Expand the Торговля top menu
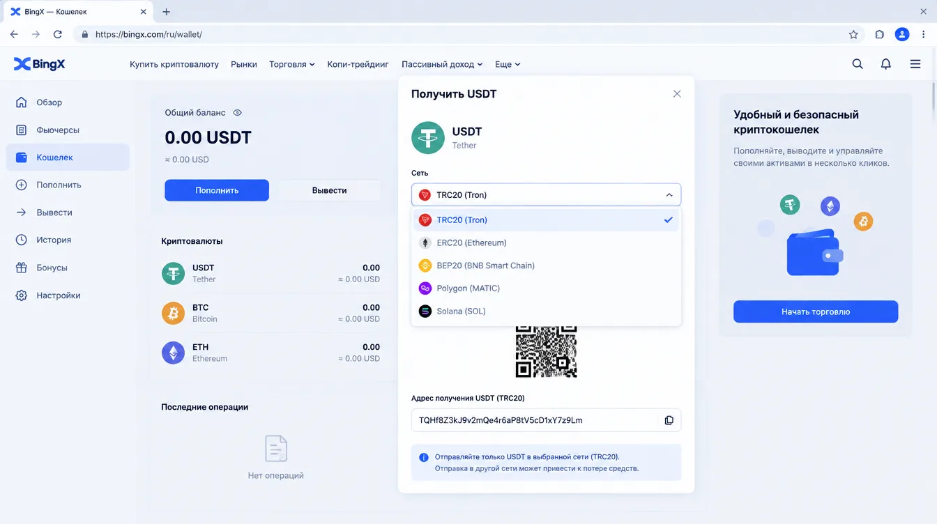This screenshot has width=937, height=524. 292,64
